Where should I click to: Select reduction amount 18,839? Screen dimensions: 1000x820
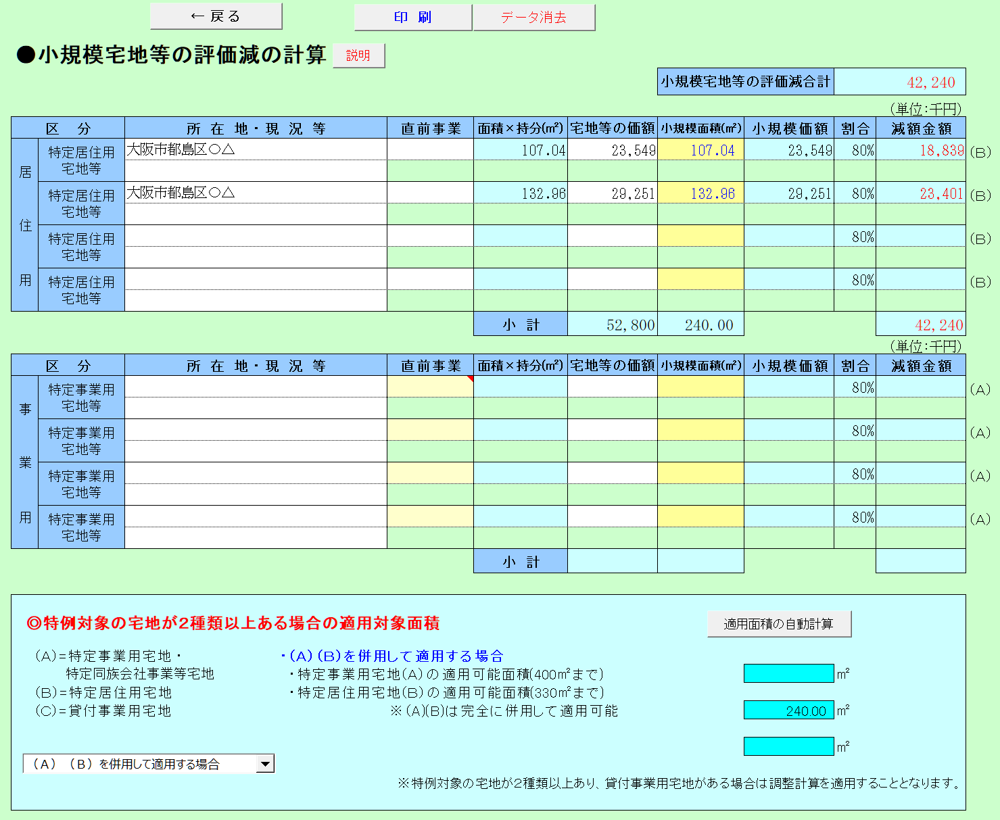click(x=921, y=149)
